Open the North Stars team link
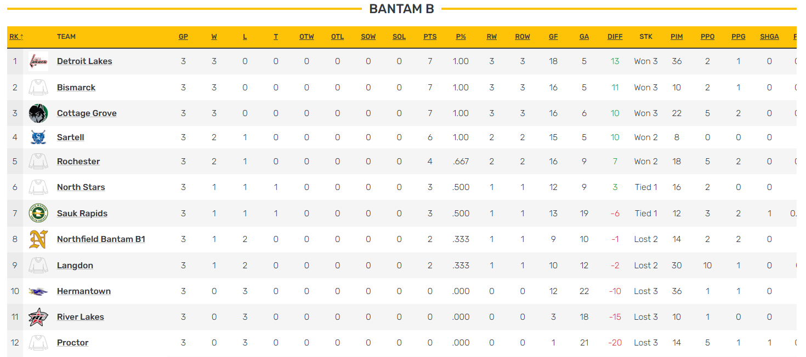Image resolution: width=806 pixels, height=357 pixels. pos(81,187)
